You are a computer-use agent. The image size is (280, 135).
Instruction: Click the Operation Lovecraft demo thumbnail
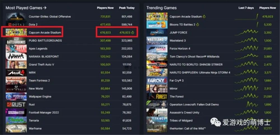(x=157, y=105)
